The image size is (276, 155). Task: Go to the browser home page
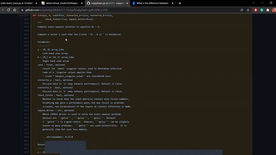(x=15, y=10)
